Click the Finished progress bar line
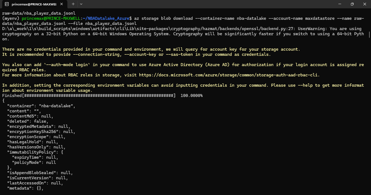Image resolution: width=371 pixels, height=195 pixels. (x=102, y=96)
